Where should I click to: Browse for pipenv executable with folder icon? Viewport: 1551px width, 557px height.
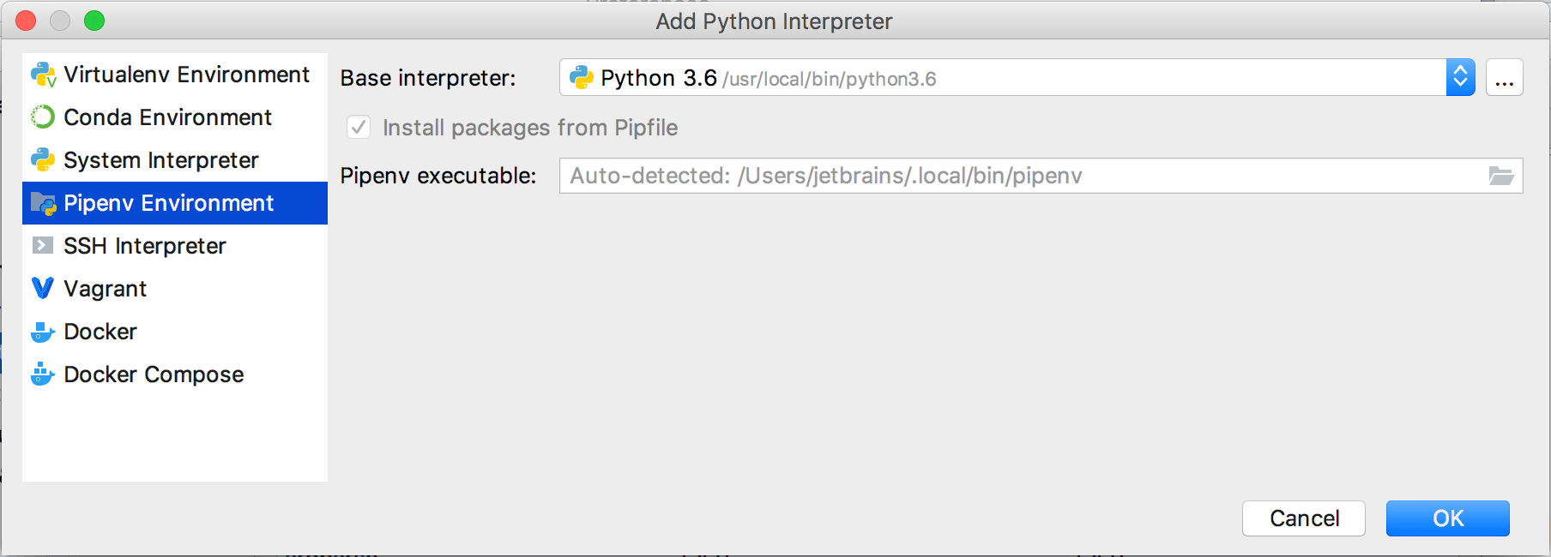1500,176
